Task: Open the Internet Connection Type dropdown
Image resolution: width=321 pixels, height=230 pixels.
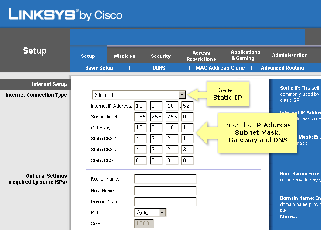Action: (139, 95)
